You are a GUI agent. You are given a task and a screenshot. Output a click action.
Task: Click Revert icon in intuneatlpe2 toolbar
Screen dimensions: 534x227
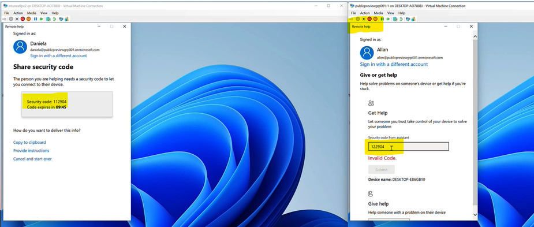(x=54, y=19)
